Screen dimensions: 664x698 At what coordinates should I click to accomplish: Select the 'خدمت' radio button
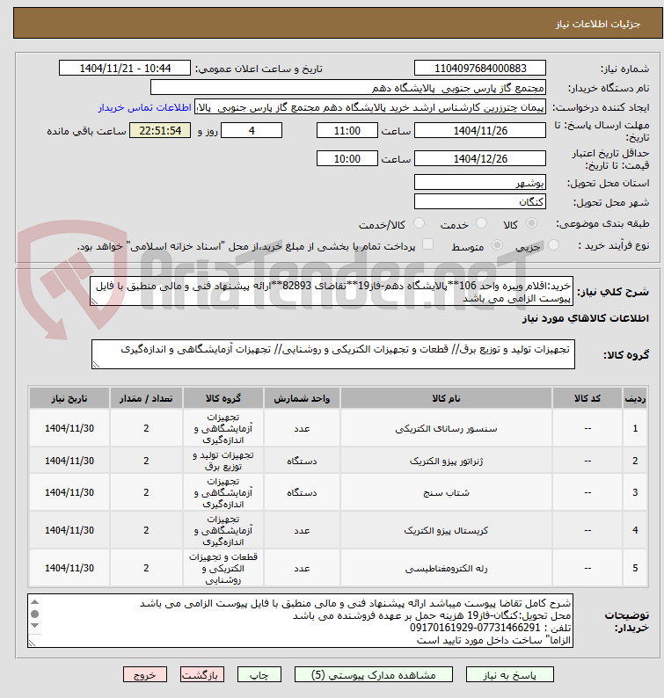click(x=481, y=223)
